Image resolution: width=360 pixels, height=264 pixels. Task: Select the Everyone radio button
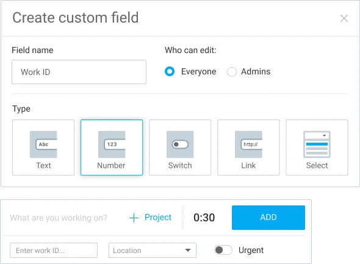170,71
